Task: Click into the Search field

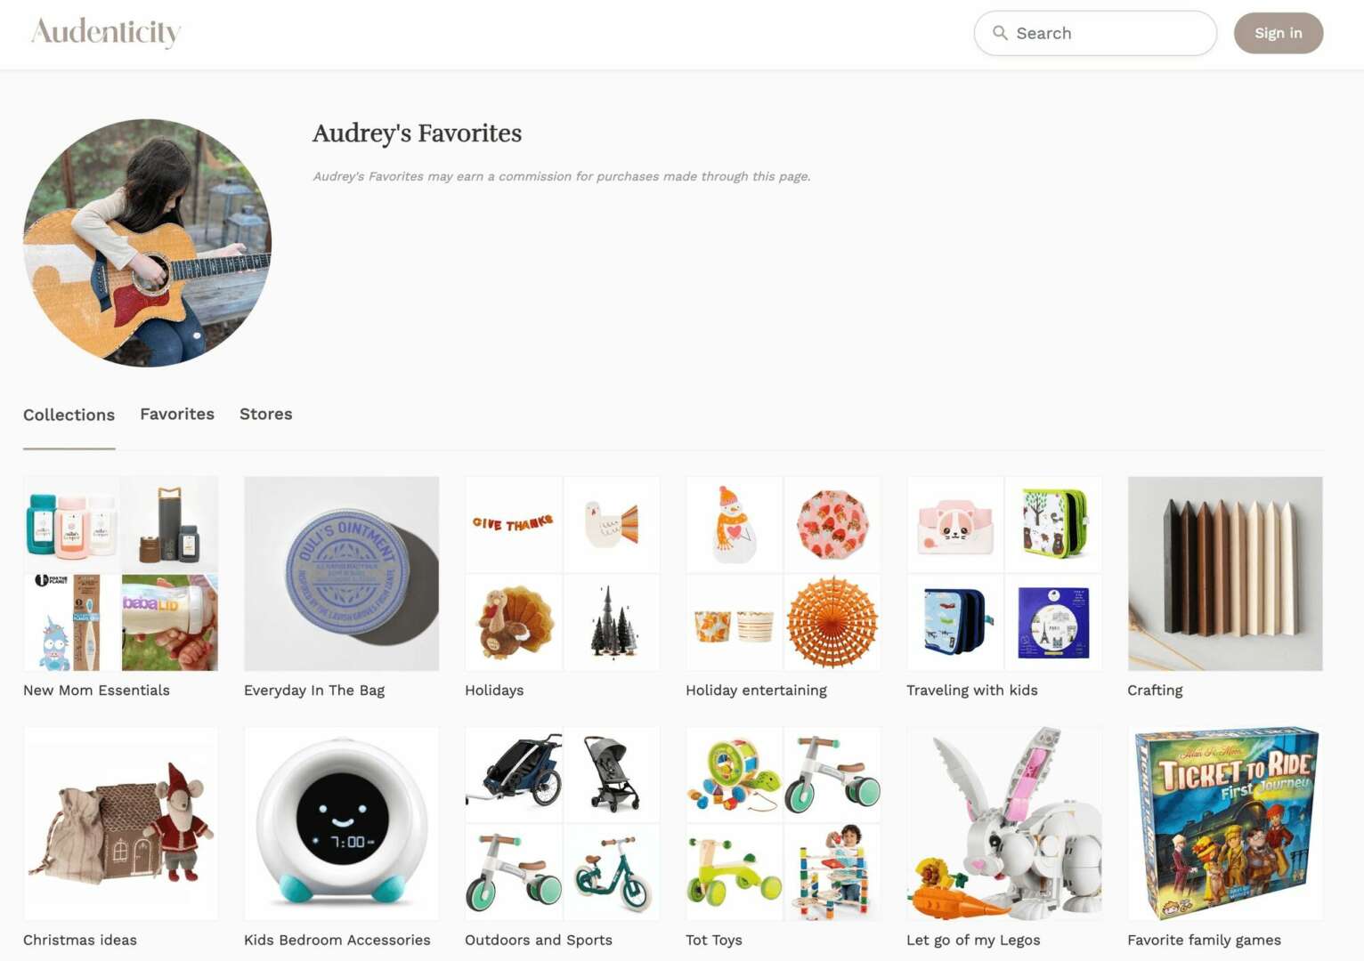Action: coord(1095,33)
